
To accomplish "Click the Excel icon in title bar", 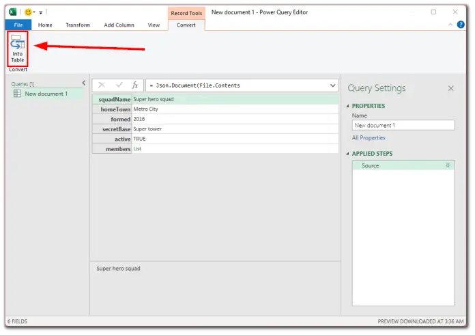I will (12, 12).
